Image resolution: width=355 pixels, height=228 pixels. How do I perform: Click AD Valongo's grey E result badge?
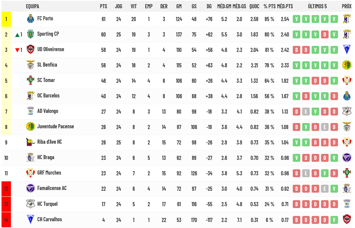[x=306, y=111]
